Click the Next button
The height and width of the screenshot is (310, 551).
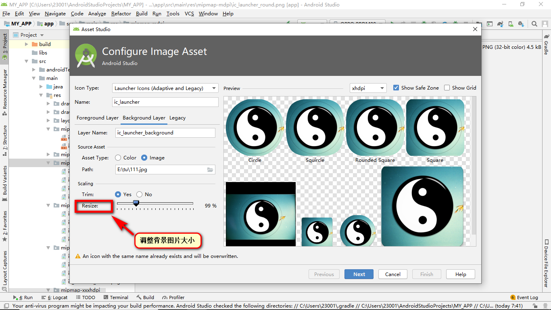[x=359, y=274]
